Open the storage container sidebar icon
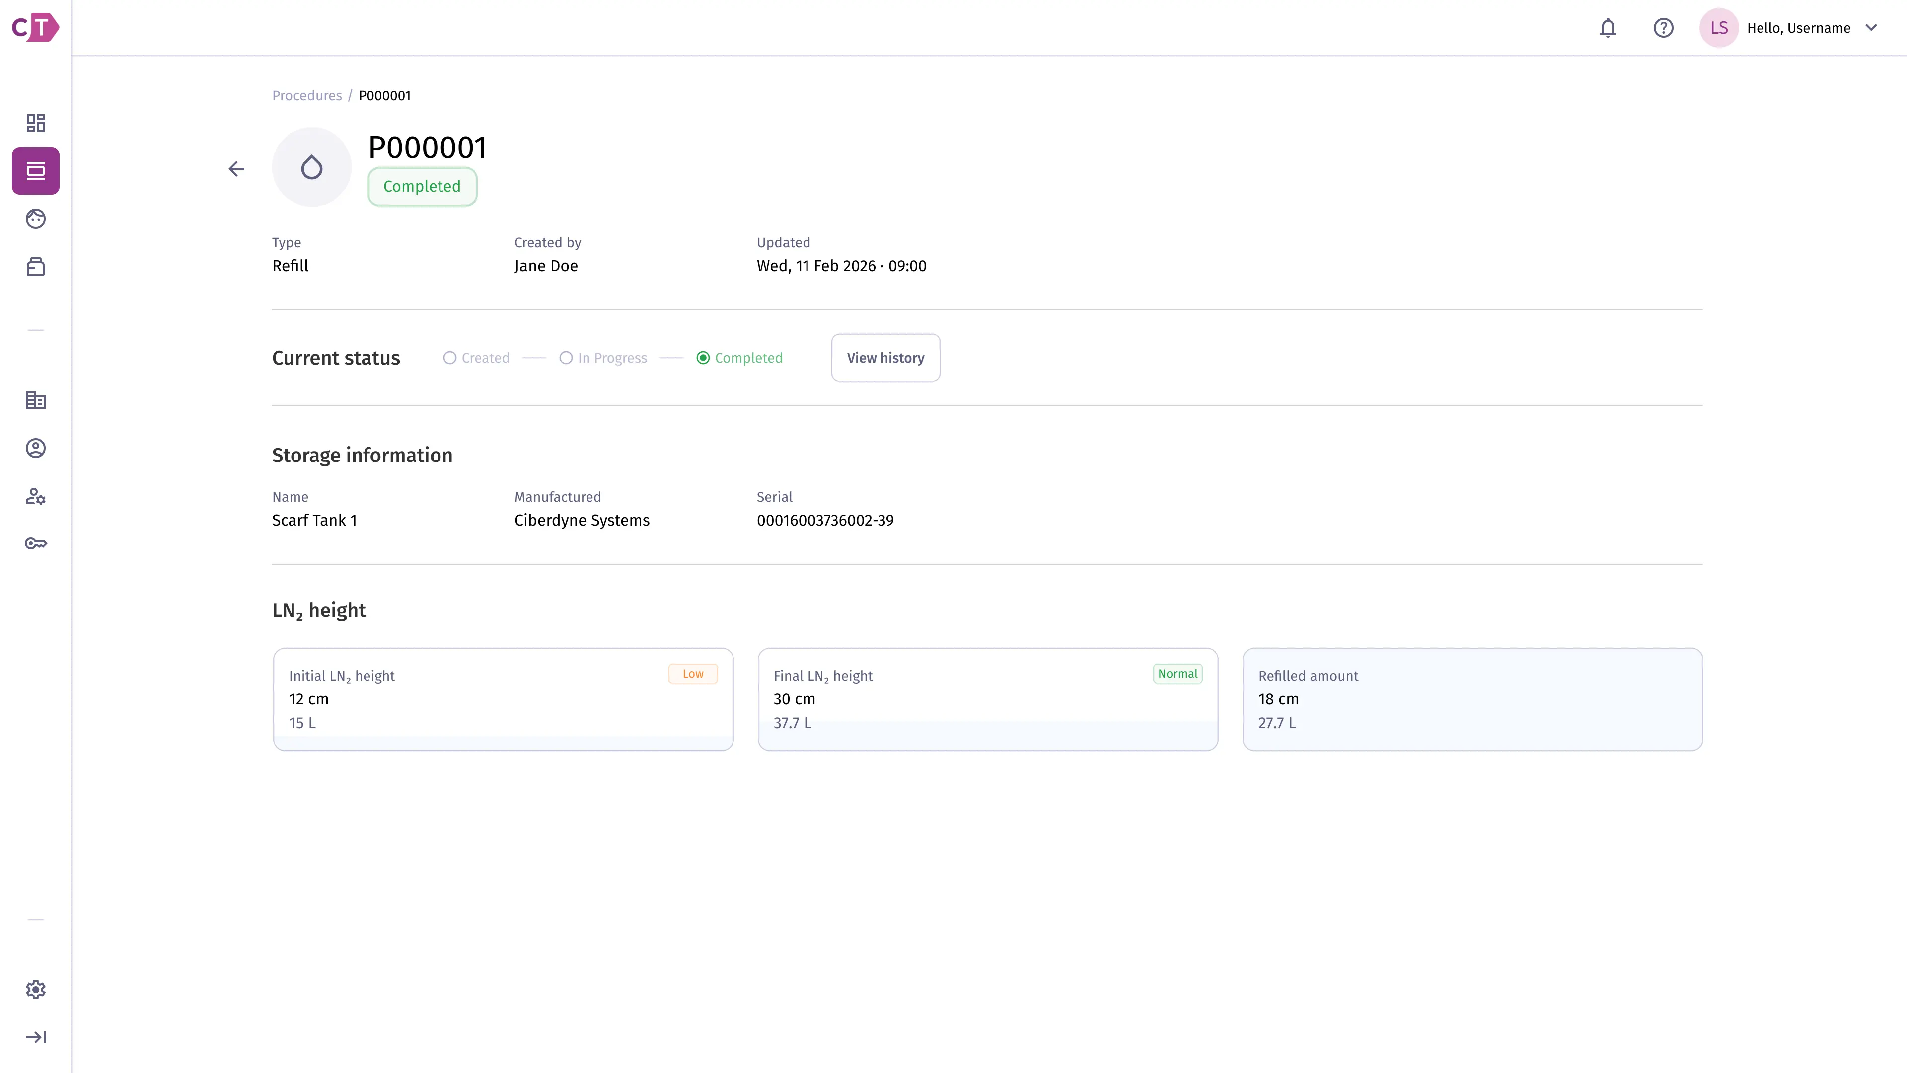Screen dimensions: 1907x1073 pos(36,267)
